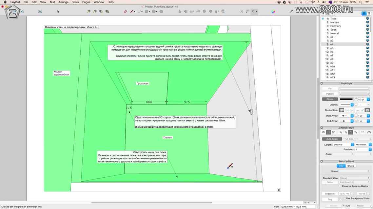Click the Ortho button

tap(330, 183)
